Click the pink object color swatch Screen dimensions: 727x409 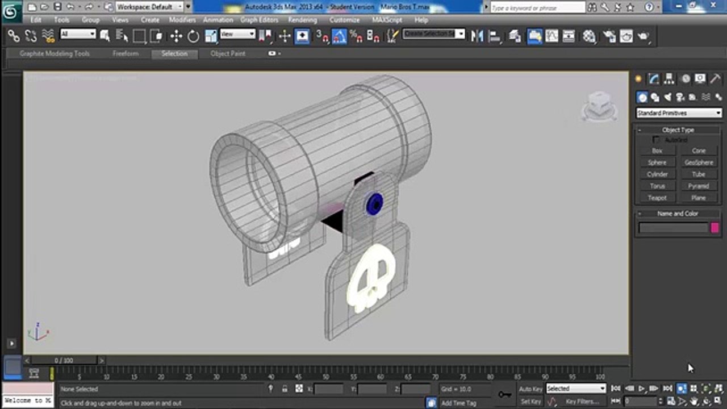pos(715,228)
